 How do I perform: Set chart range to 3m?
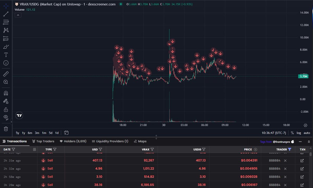coord(37,133)
